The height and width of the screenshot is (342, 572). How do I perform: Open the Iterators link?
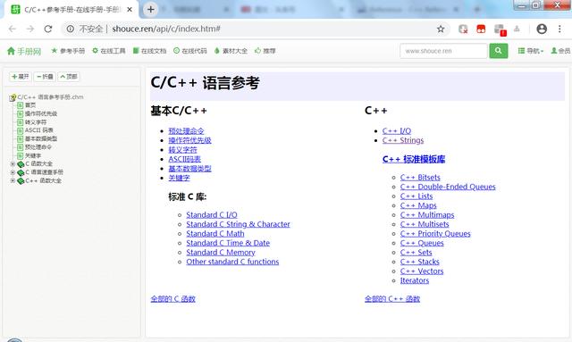coord(415,280)
